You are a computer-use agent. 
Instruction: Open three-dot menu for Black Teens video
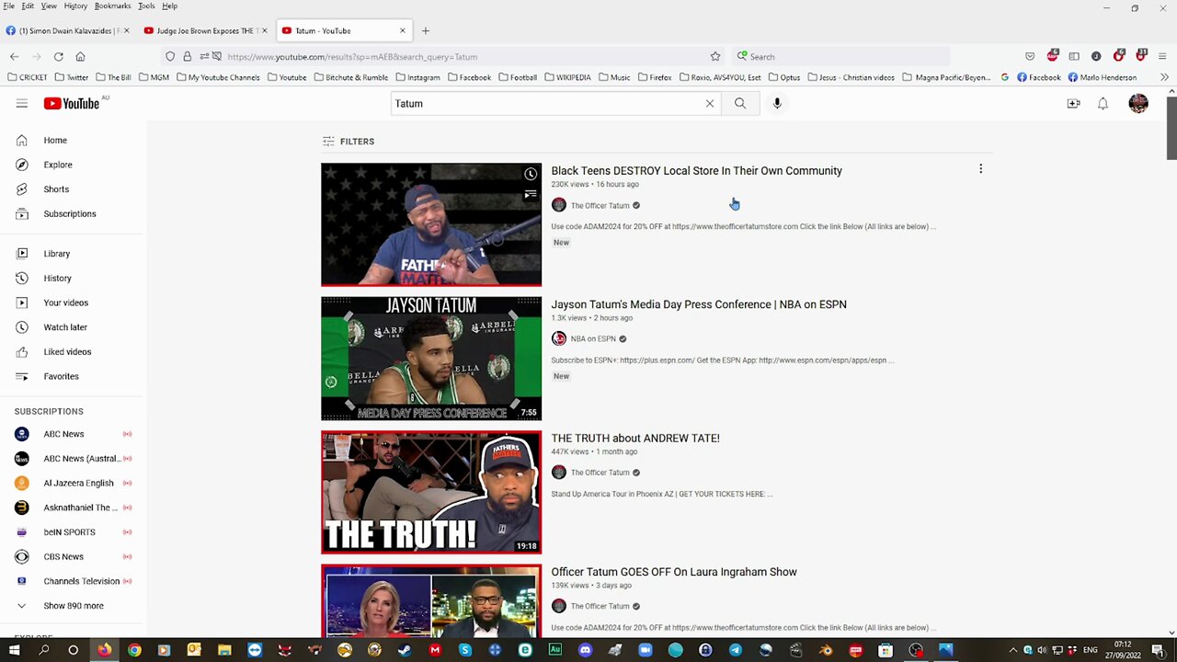[x=980, y=169]
